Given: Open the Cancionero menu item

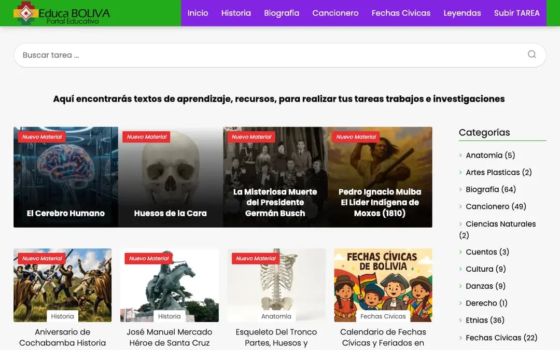Looking at the screenshot, I should coord(335,13).
